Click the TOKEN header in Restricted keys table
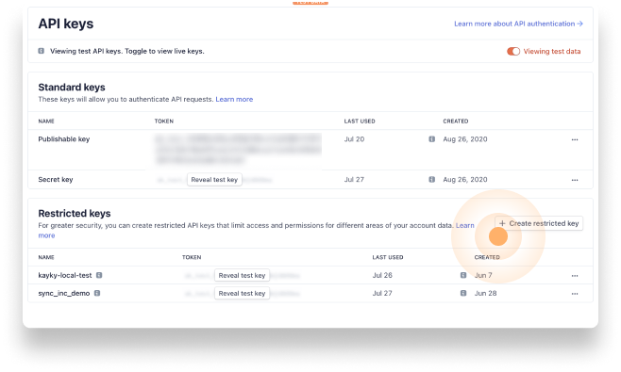The image size is (621, 372). coord(192,257)
